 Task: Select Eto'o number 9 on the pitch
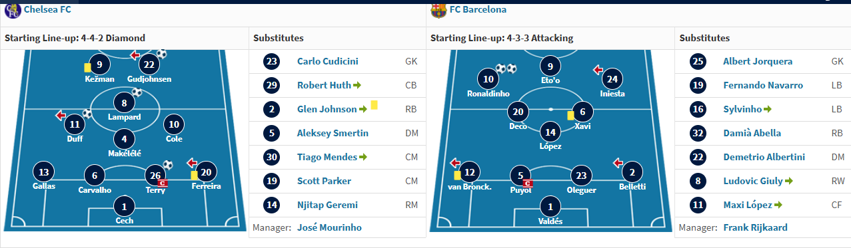tap(550, 66)
